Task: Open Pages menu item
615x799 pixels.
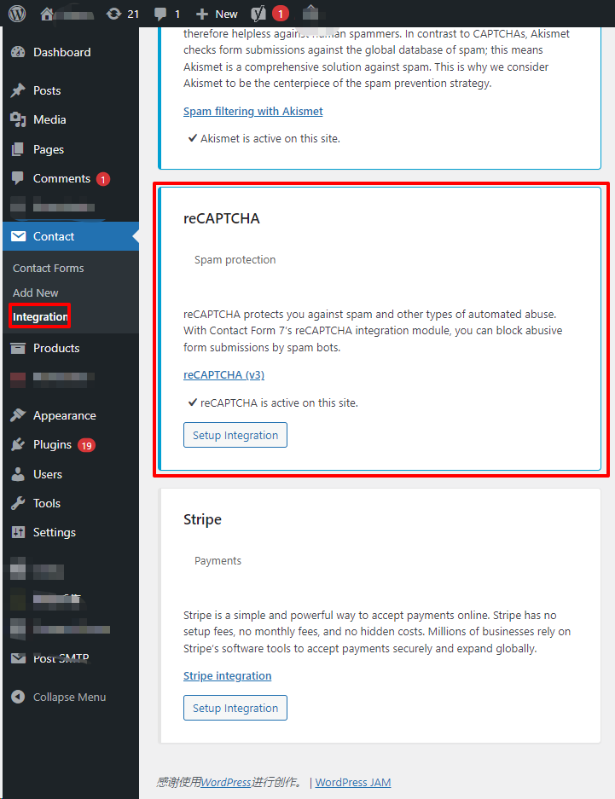Action: click(49, 150)
